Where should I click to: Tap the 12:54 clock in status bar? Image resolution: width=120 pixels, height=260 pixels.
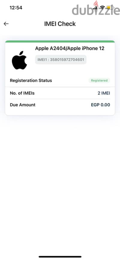click(16, 8)
